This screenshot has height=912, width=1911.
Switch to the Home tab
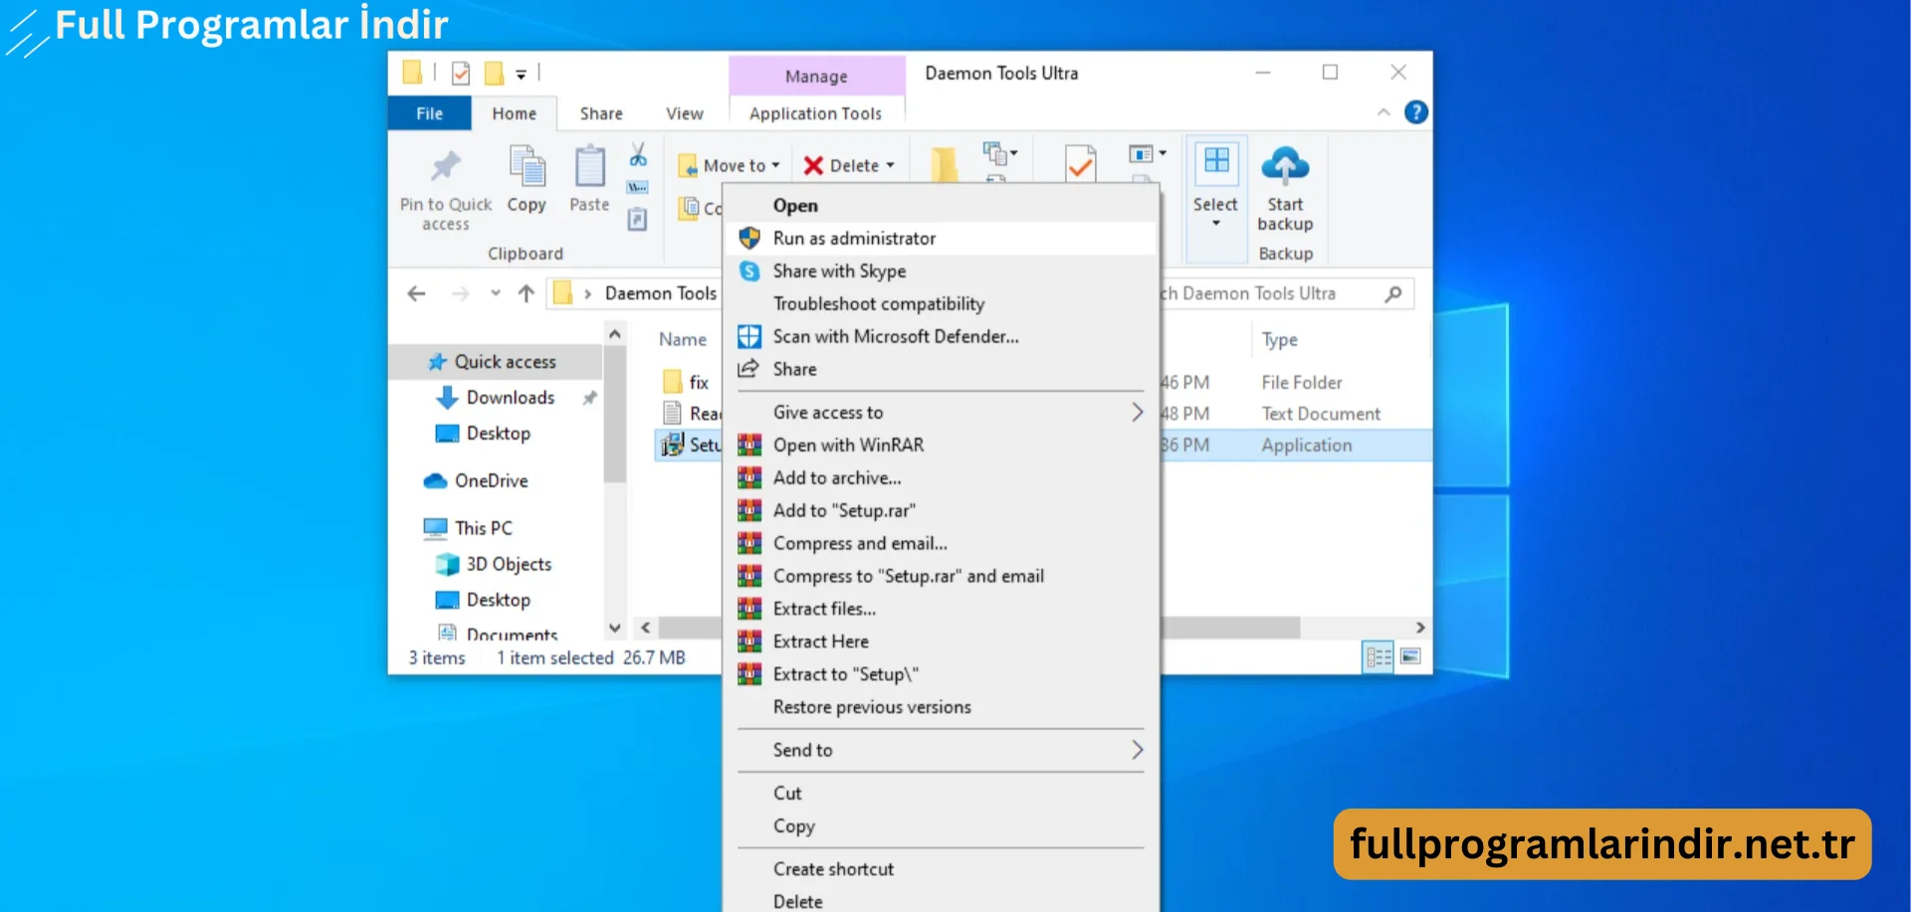click(x=514, y=113)
